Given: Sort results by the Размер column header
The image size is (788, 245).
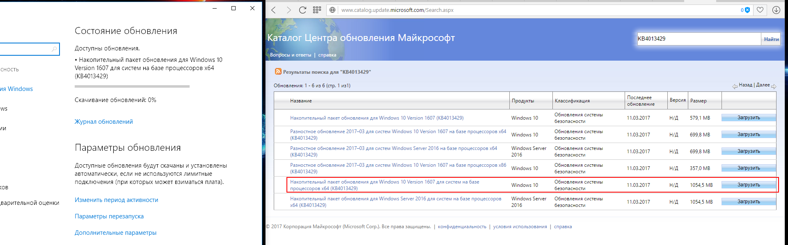Looking at the screenshot, I should coord(698,101).
